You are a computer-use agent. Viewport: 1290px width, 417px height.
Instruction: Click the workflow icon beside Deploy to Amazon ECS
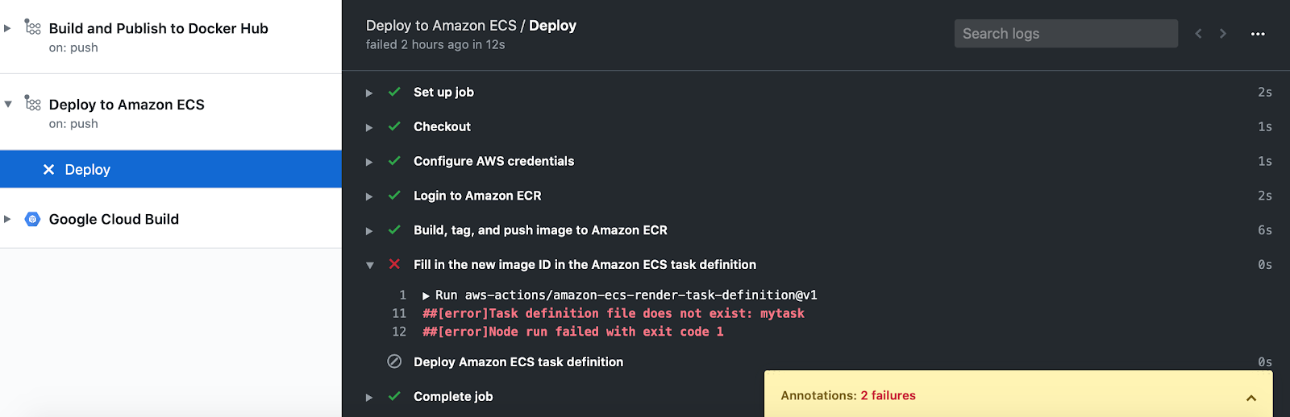[x=32, y=104]
